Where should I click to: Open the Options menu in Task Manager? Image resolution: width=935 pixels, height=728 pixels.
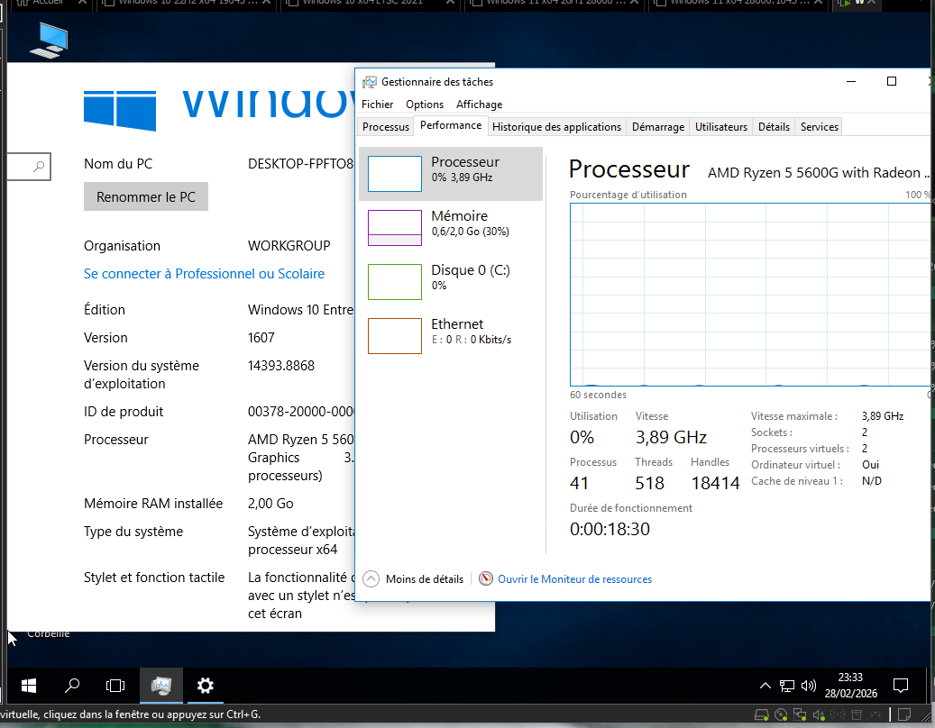click(424, 105)
